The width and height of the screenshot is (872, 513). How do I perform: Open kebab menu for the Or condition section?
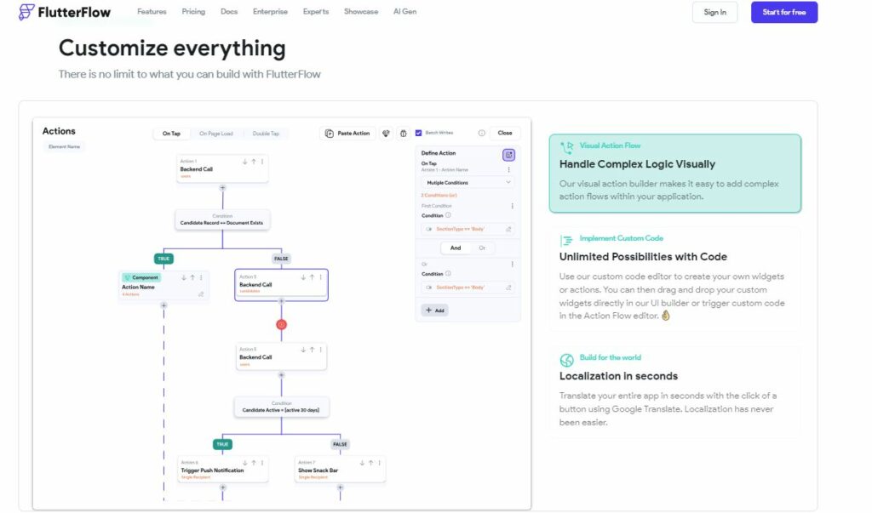(512, 264)
